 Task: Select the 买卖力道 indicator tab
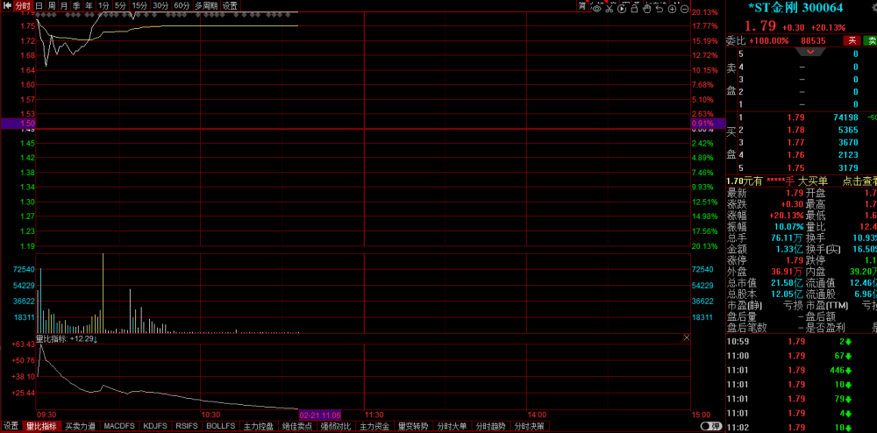[x=81, y=426]
